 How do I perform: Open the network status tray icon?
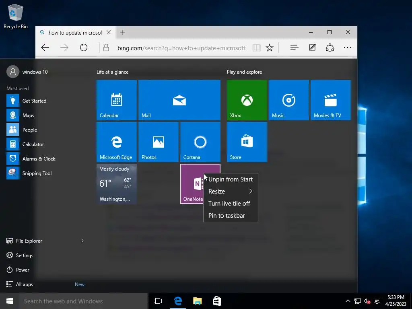[357, 301]
